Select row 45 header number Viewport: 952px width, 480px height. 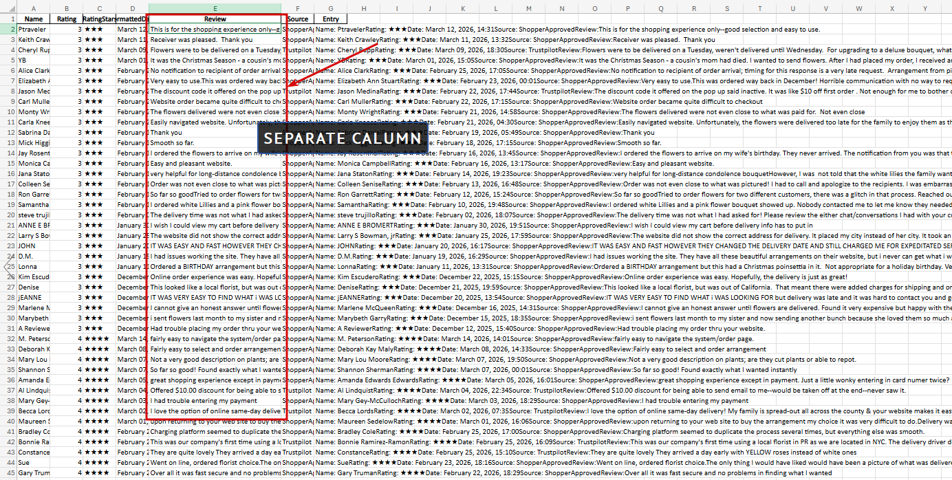pyautogui.click(x=8, y=472)
